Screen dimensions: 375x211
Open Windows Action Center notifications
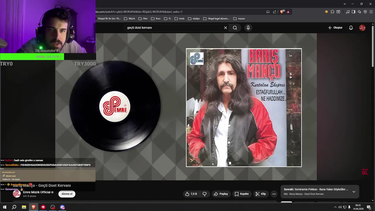369,207
